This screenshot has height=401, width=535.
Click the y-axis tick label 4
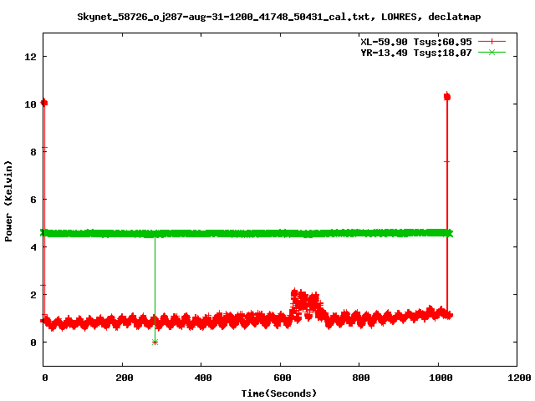[x=33, y=247]
